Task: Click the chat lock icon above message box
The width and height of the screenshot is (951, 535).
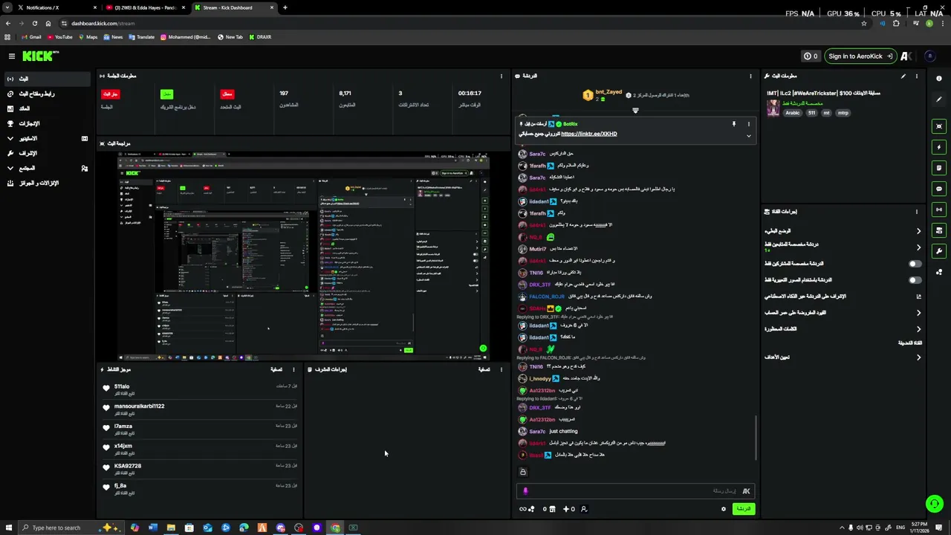Action: (523, 472)
